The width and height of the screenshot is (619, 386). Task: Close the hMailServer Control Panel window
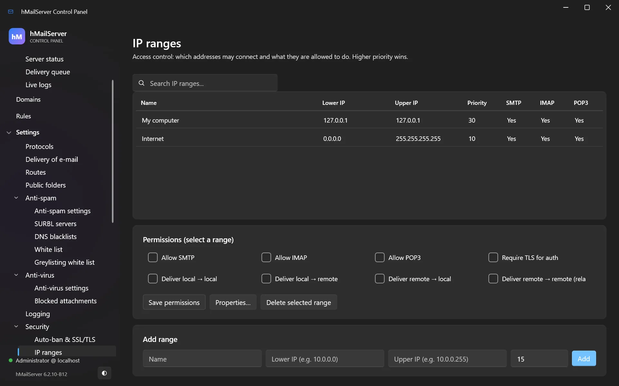608,7
